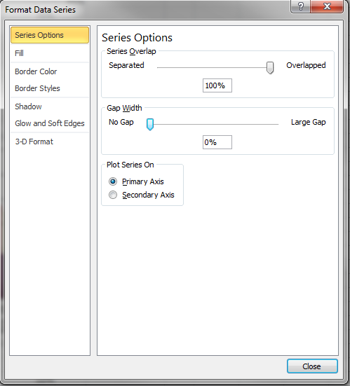
Task: Switch to Border Styles settings
Action: click(x=50, y=88)
